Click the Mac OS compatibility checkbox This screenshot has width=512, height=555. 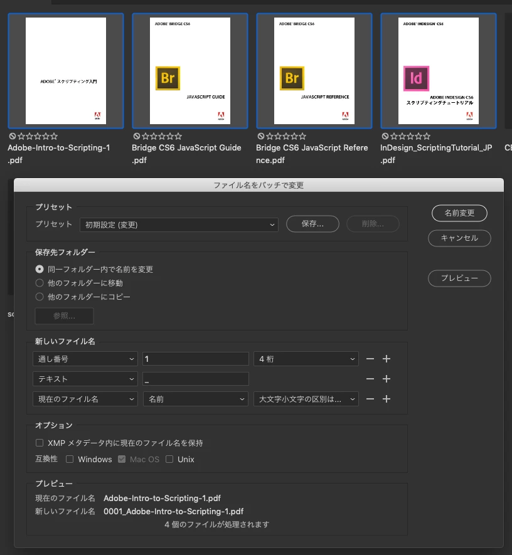pyautogui.click(x=122, y=460)
